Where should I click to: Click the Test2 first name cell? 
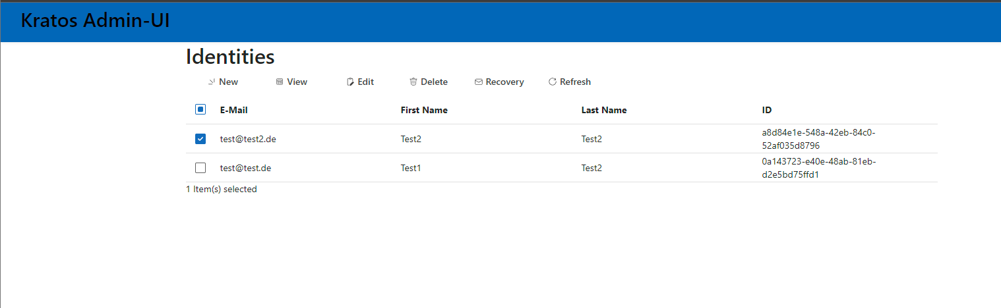[x=411, y=139]
